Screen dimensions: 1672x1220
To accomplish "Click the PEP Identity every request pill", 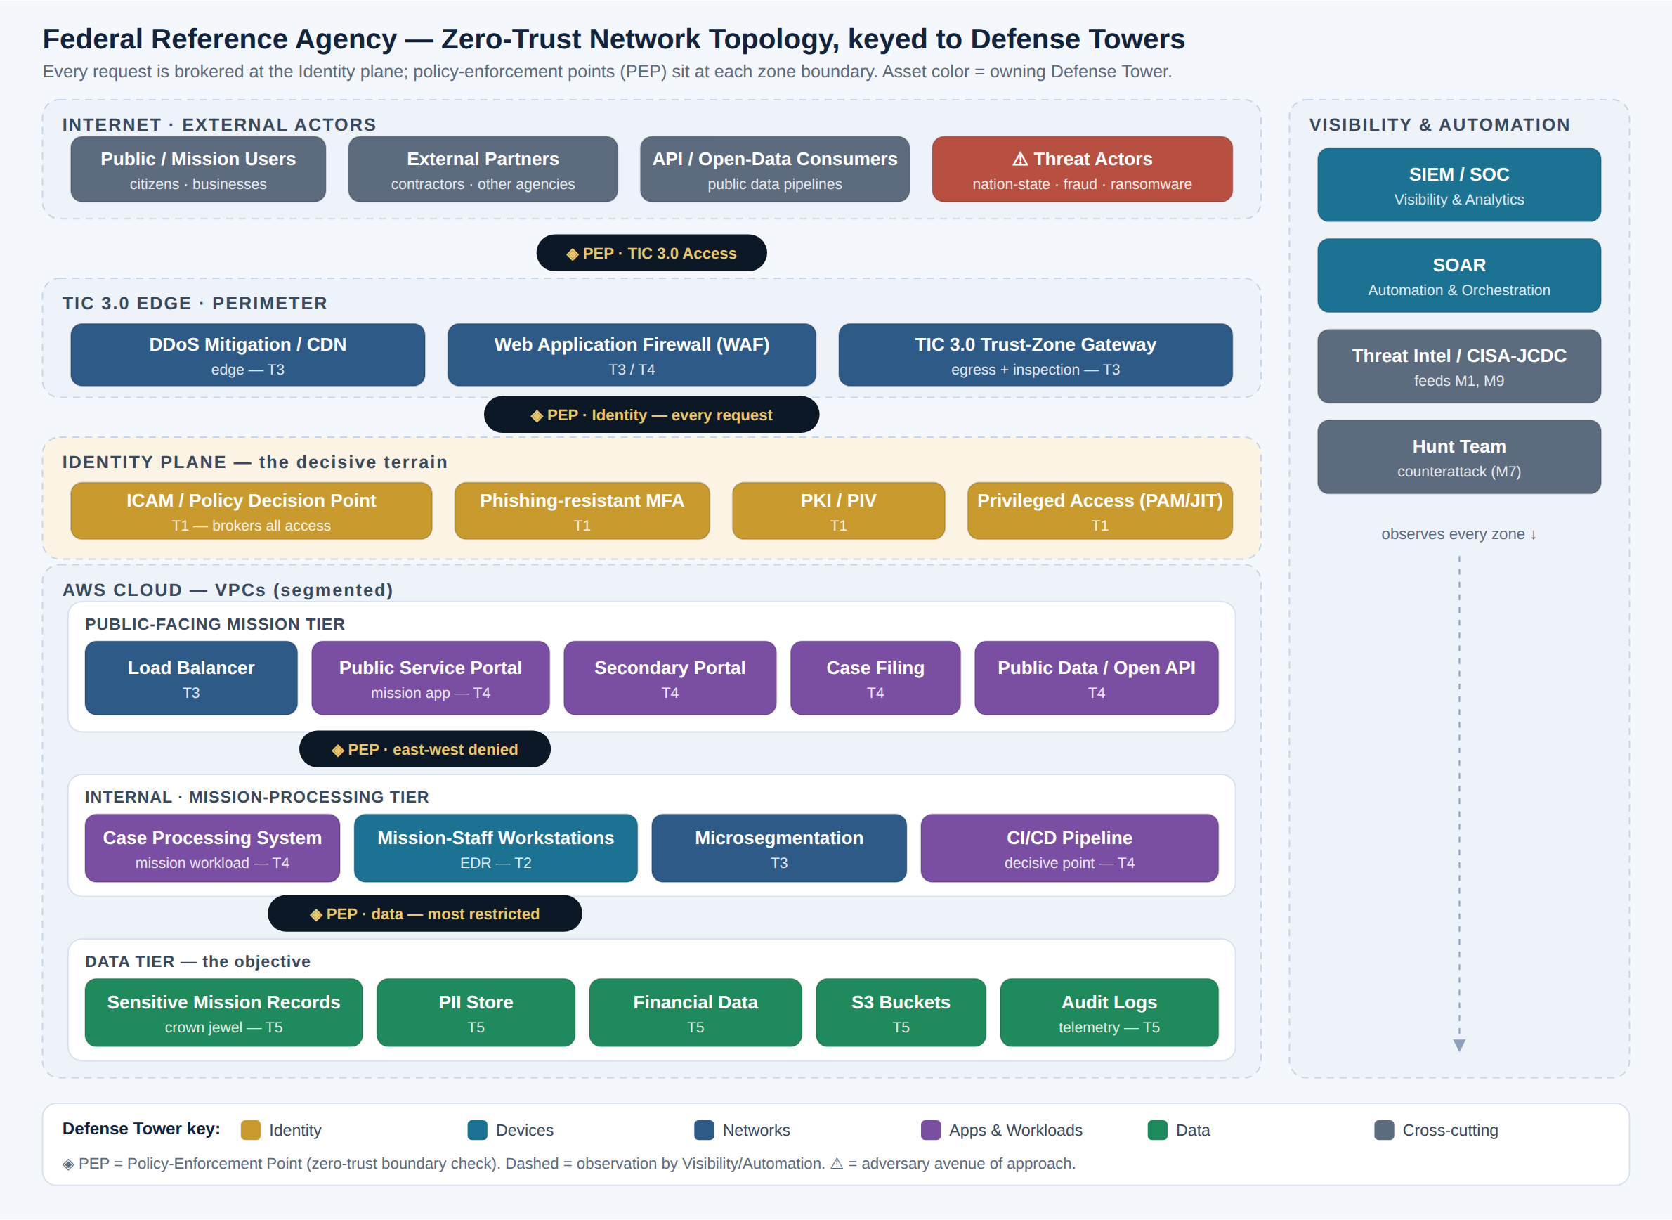I will pos(651,415).
